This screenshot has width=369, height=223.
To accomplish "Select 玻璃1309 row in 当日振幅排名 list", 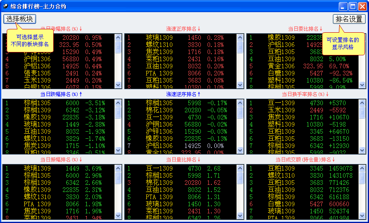I will pos(59,169).
